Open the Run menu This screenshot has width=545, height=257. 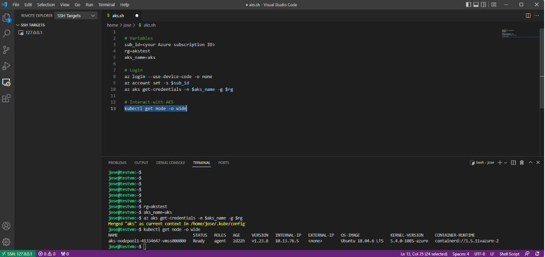click(x=89, y=4)
